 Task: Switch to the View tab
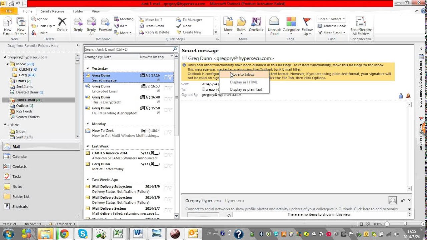pyautogui.click(x=96, y=11)
